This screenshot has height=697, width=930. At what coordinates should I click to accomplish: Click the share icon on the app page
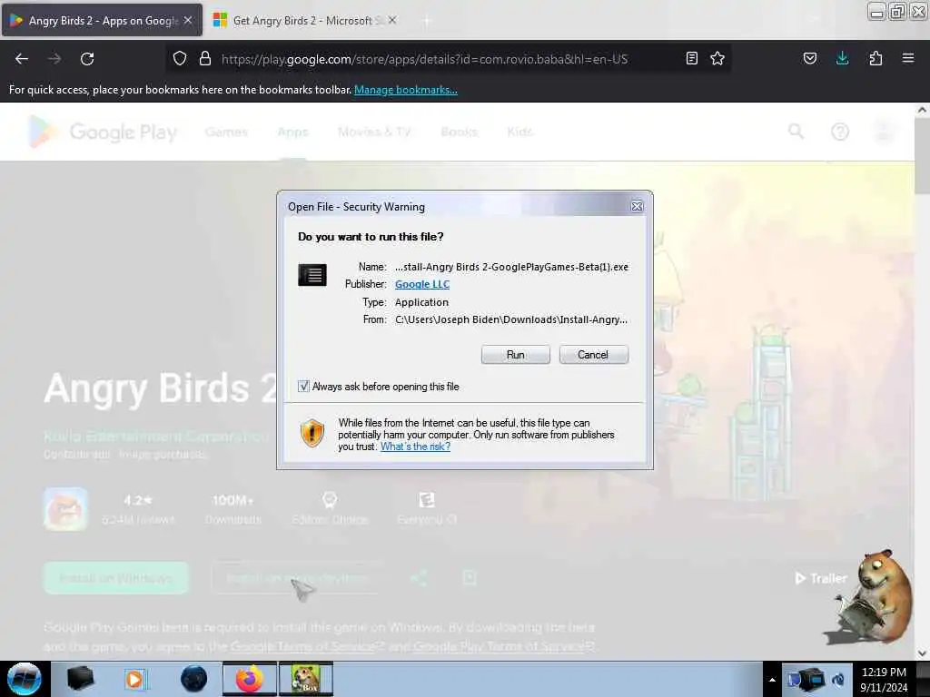click(419, 578)
